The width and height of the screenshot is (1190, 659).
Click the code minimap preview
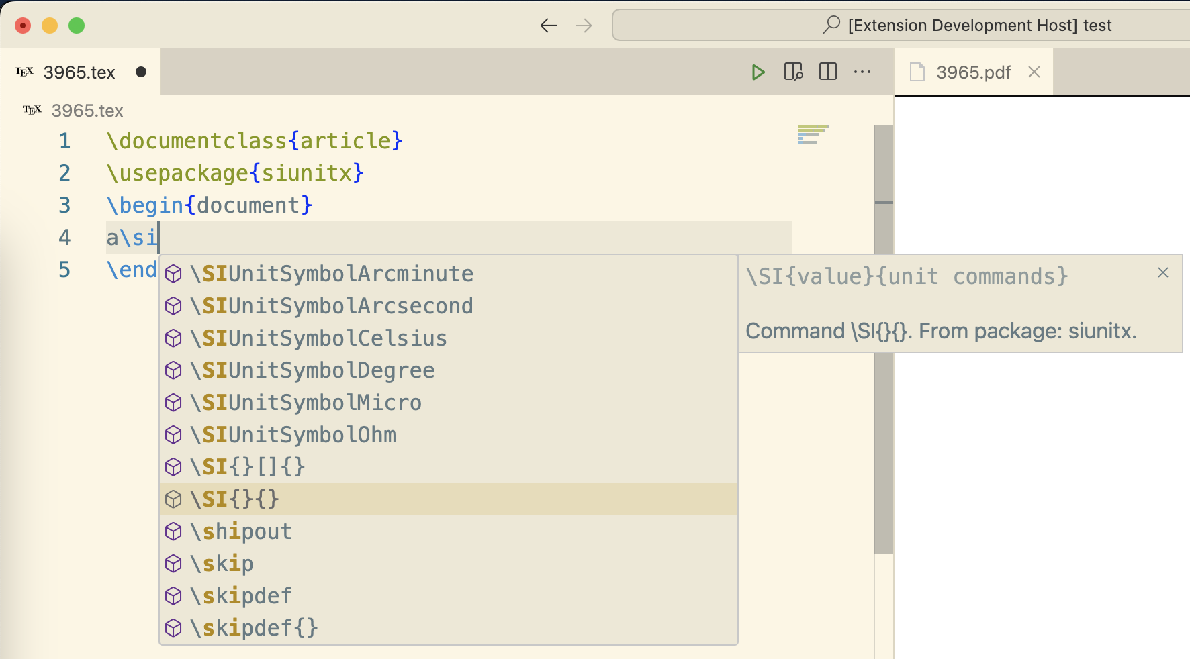pos(813,134)
